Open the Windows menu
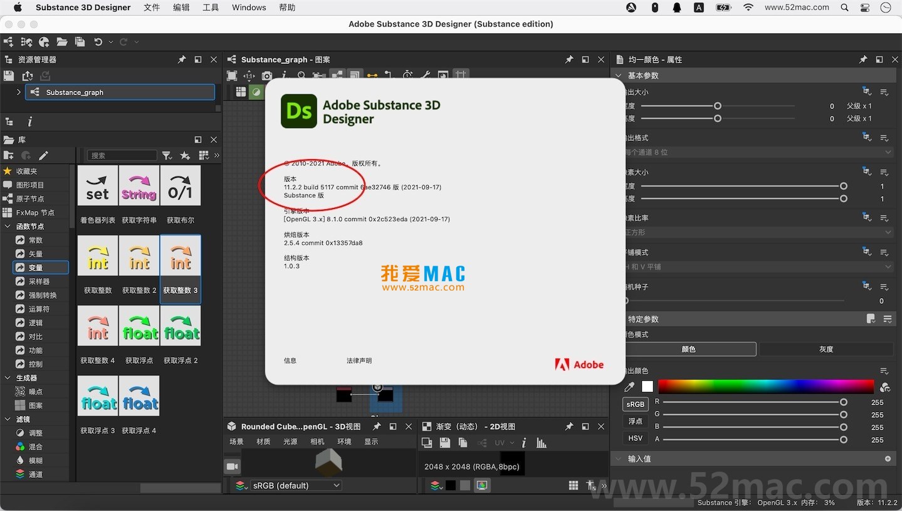Viewport: 902px width, 511px height. click(249, 8)
